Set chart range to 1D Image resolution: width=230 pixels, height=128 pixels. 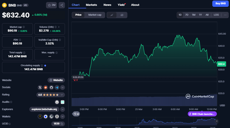(180, 15)
